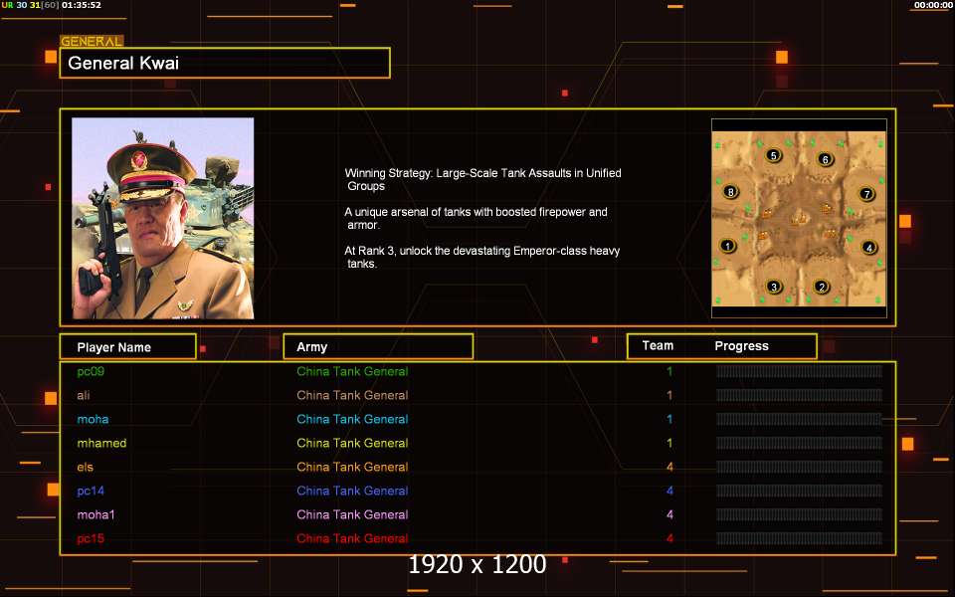Screen dimensions: 955x597
Task: Click moha1's China Tank General army
Action: point(352,514)
